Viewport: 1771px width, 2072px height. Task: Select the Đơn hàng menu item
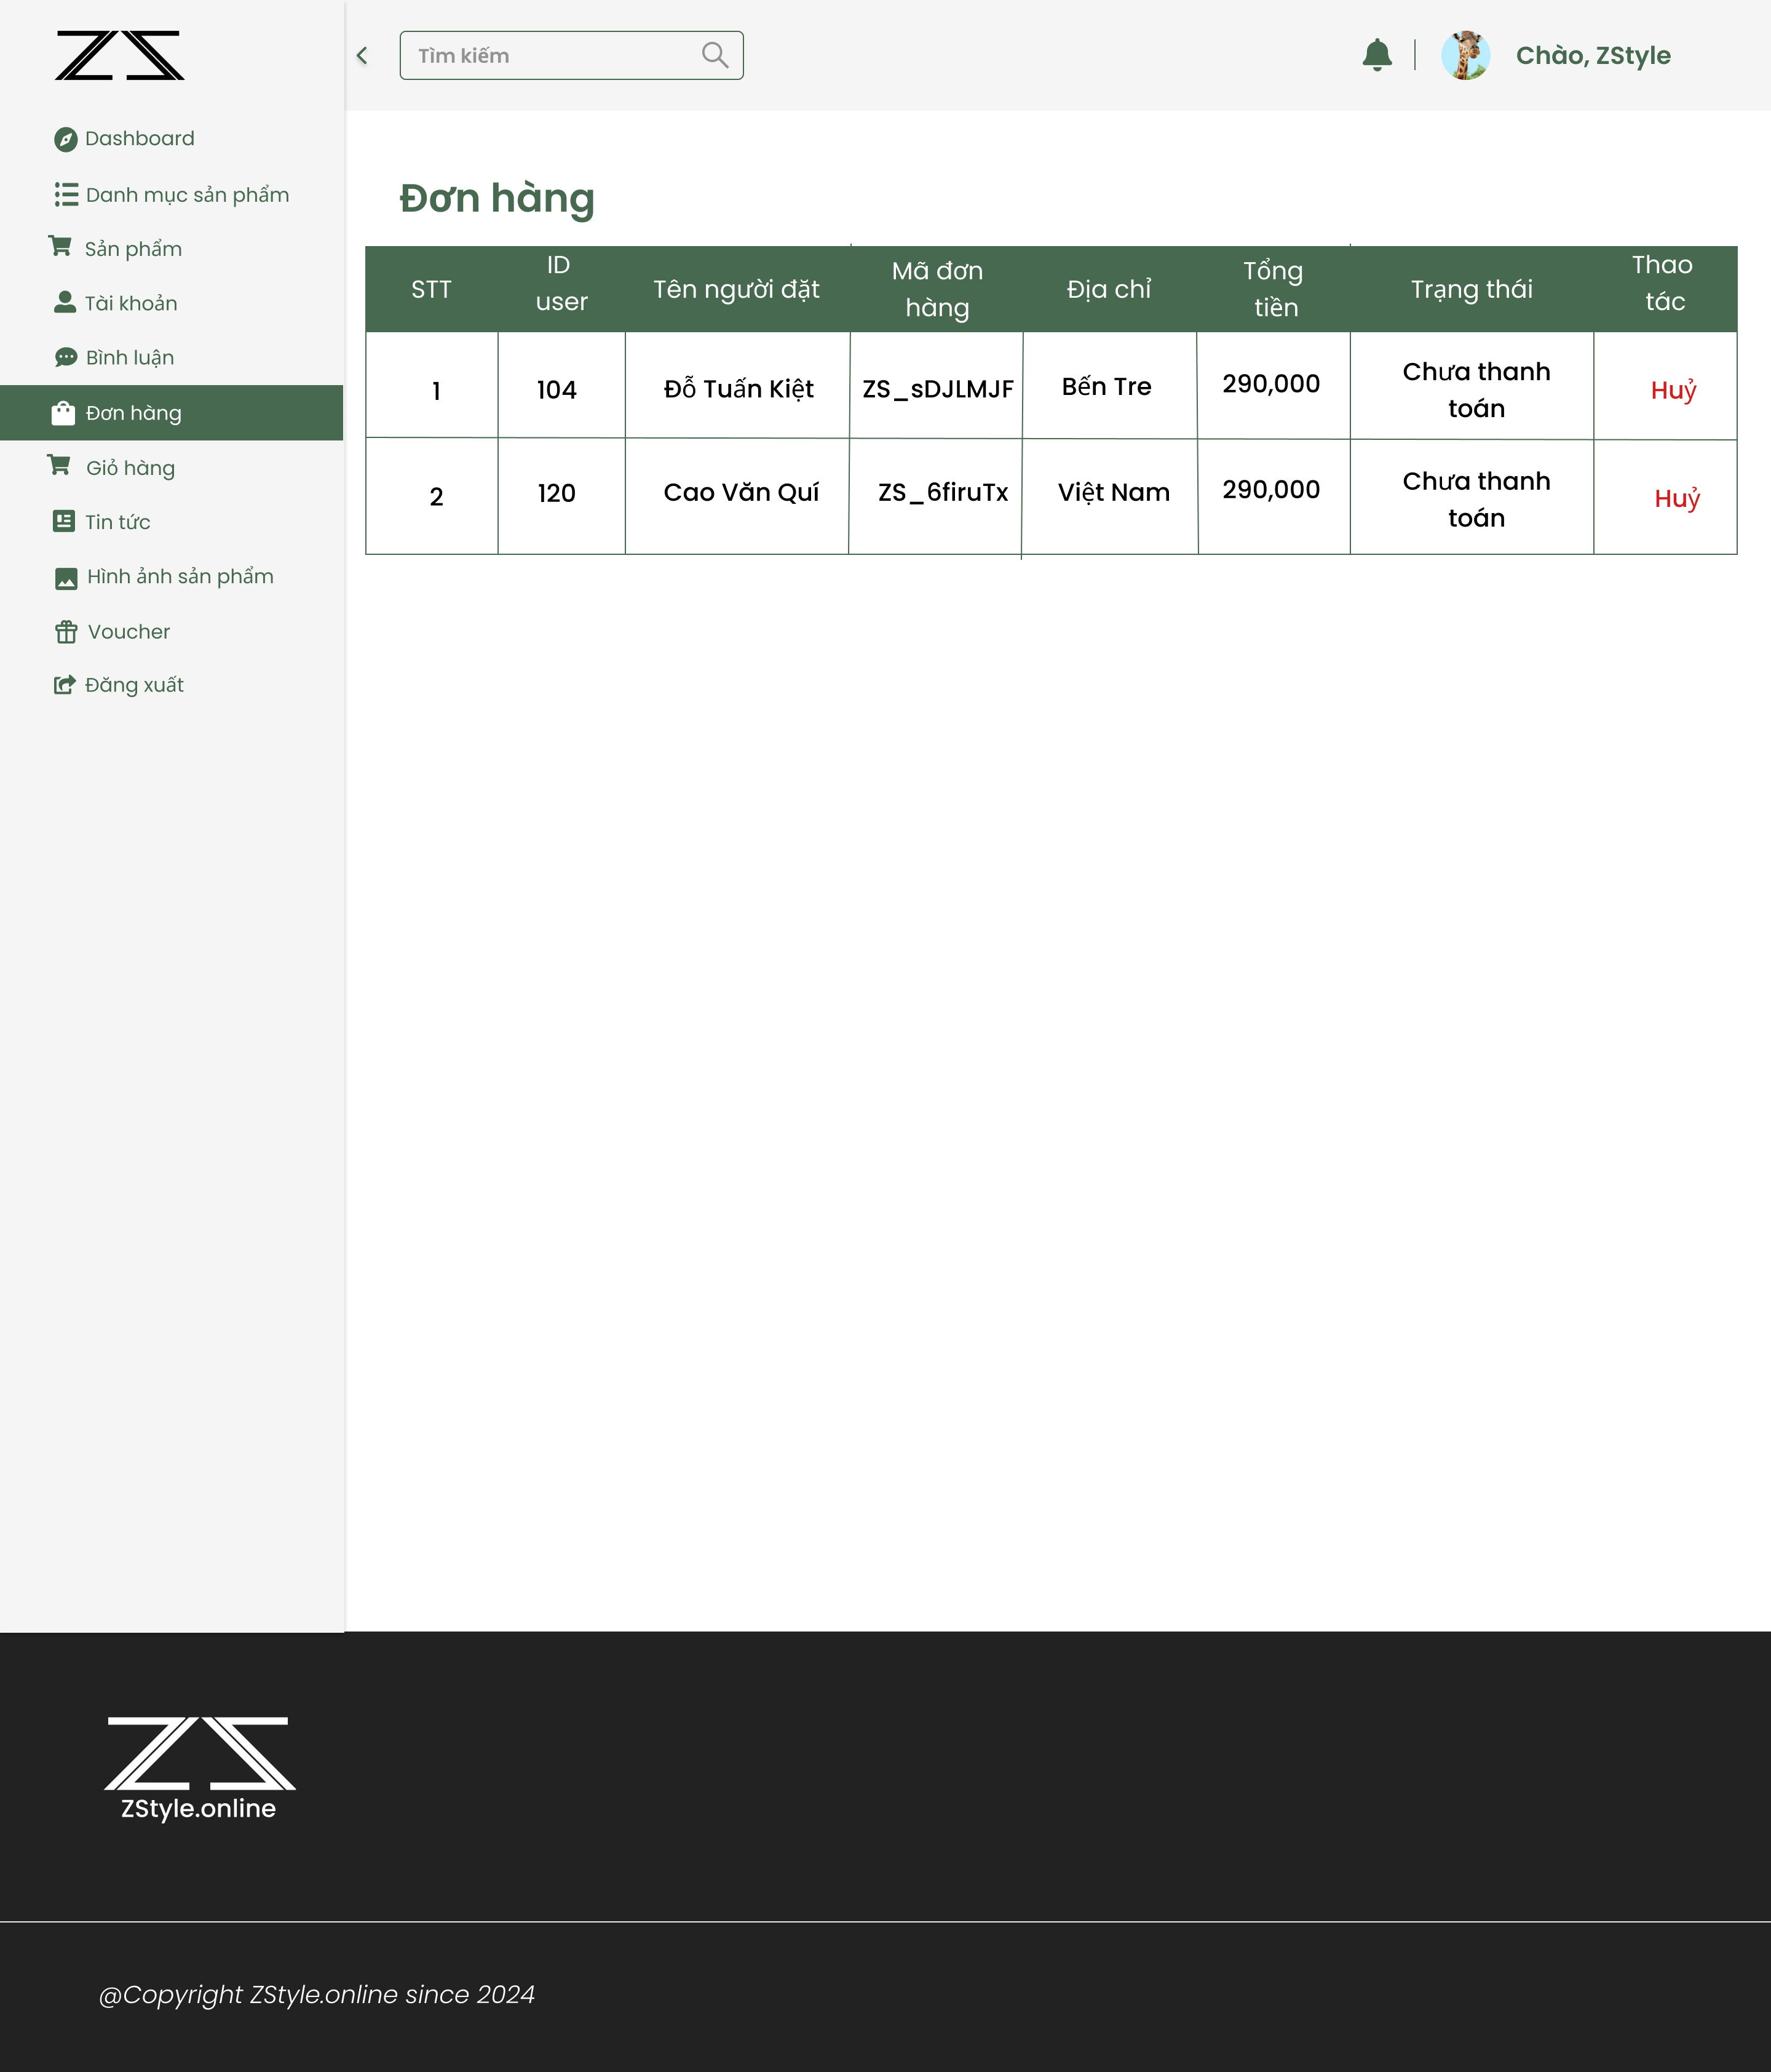click(x=133, y=413)
